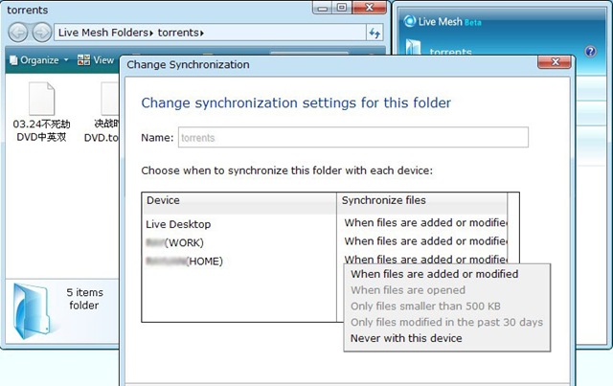Click the Explorer back arrow button
613x386 pixels.
(x=18, y=33)
